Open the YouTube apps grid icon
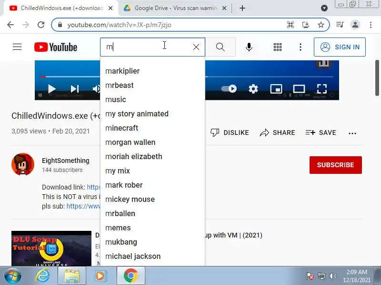 278,47
